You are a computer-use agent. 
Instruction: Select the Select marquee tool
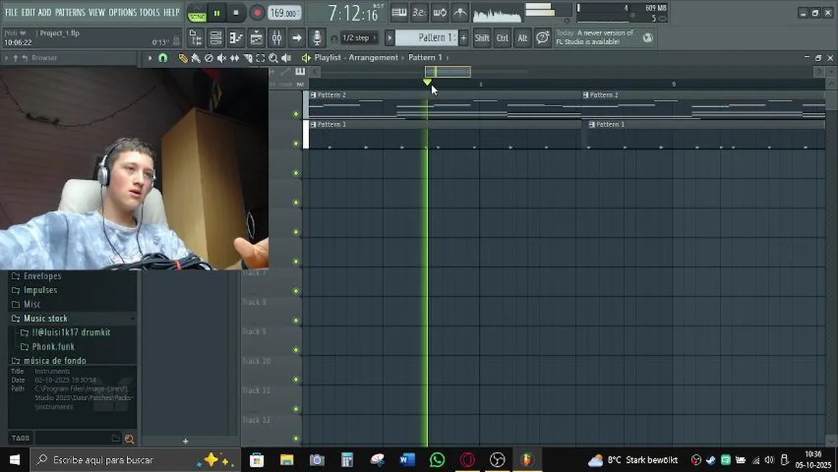coord(260,58)
